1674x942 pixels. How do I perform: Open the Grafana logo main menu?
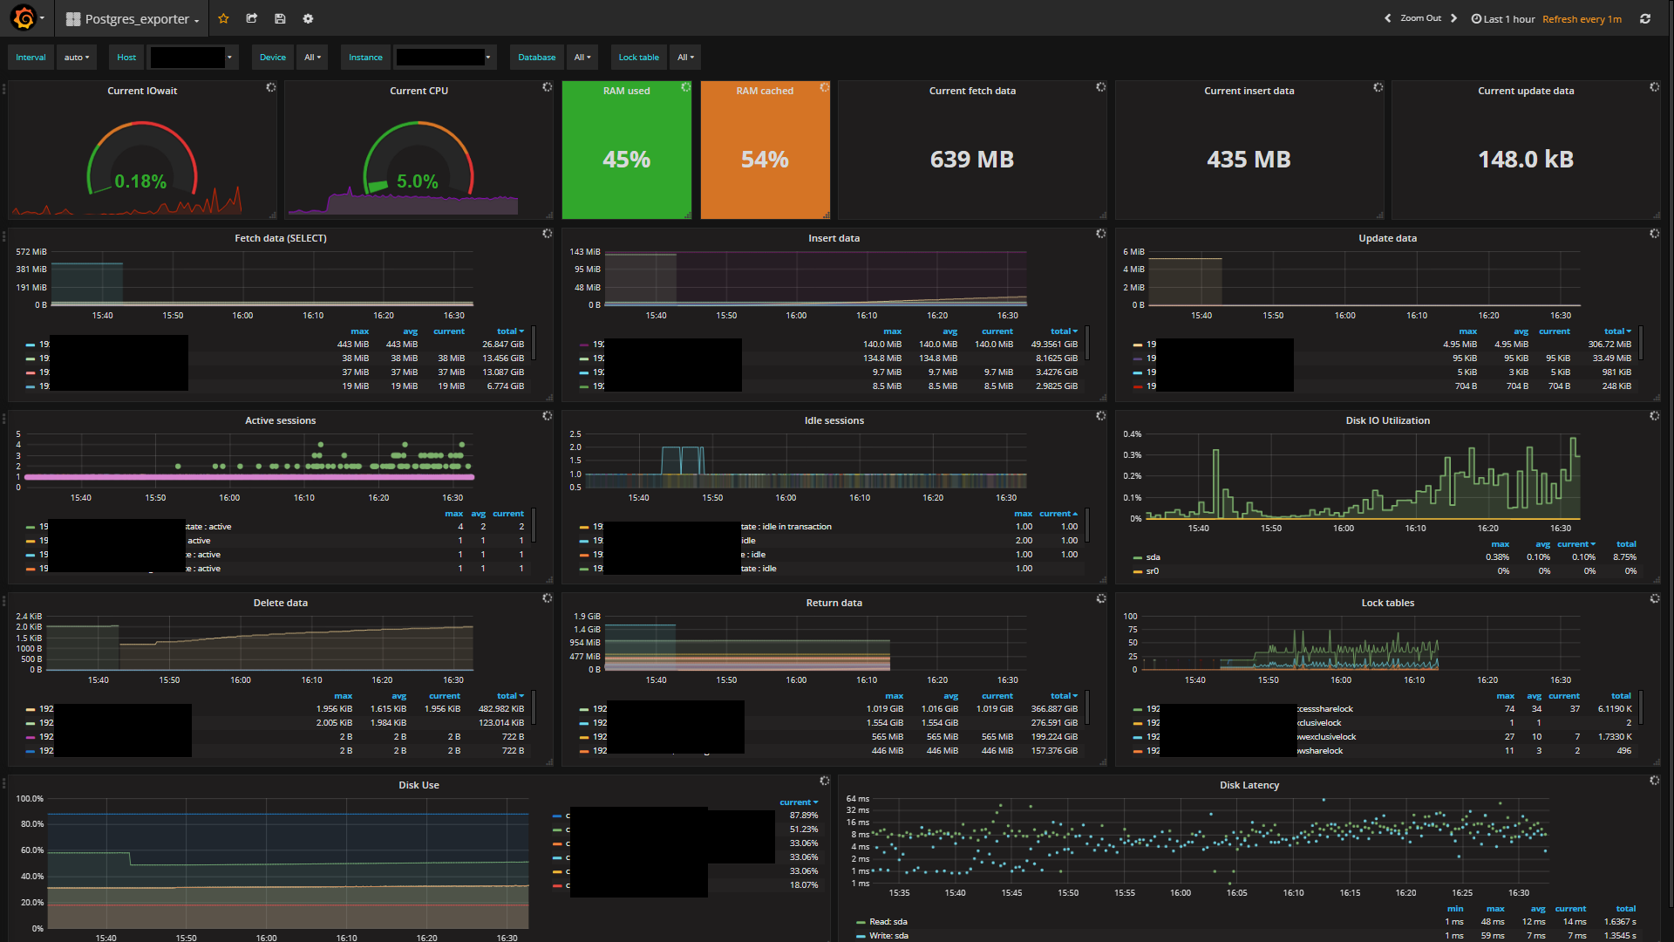26,18
